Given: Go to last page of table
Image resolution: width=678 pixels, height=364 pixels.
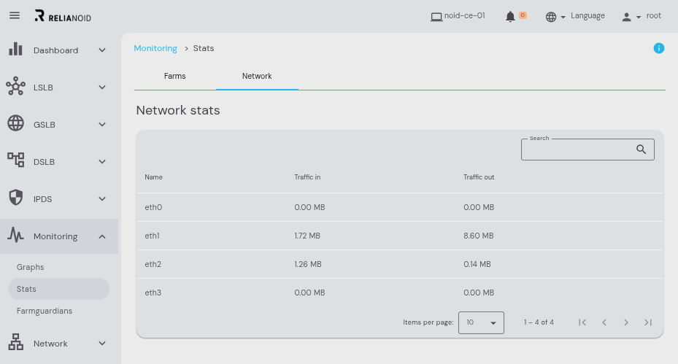Looking at the screenshot, I should [648, 322].
